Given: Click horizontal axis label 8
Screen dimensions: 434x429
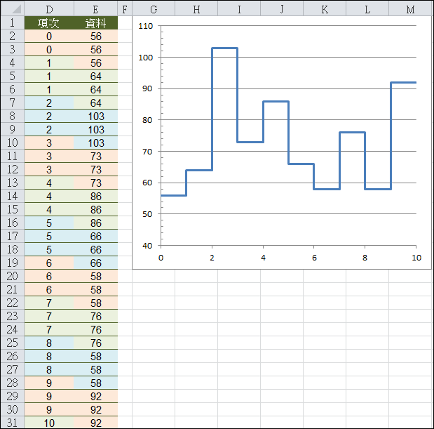Looking at the screenshot, I should click(365, 258).
